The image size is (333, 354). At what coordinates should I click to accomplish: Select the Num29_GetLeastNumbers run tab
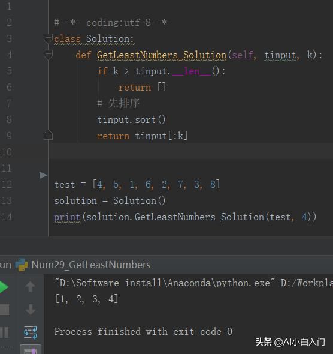click(90, 265)
